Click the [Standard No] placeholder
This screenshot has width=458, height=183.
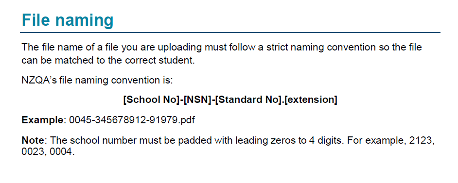click(249, 100)
